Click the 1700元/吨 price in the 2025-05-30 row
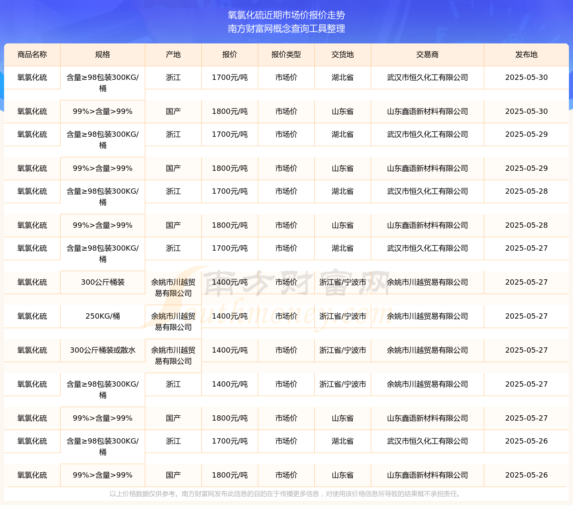 click(230, 77)
